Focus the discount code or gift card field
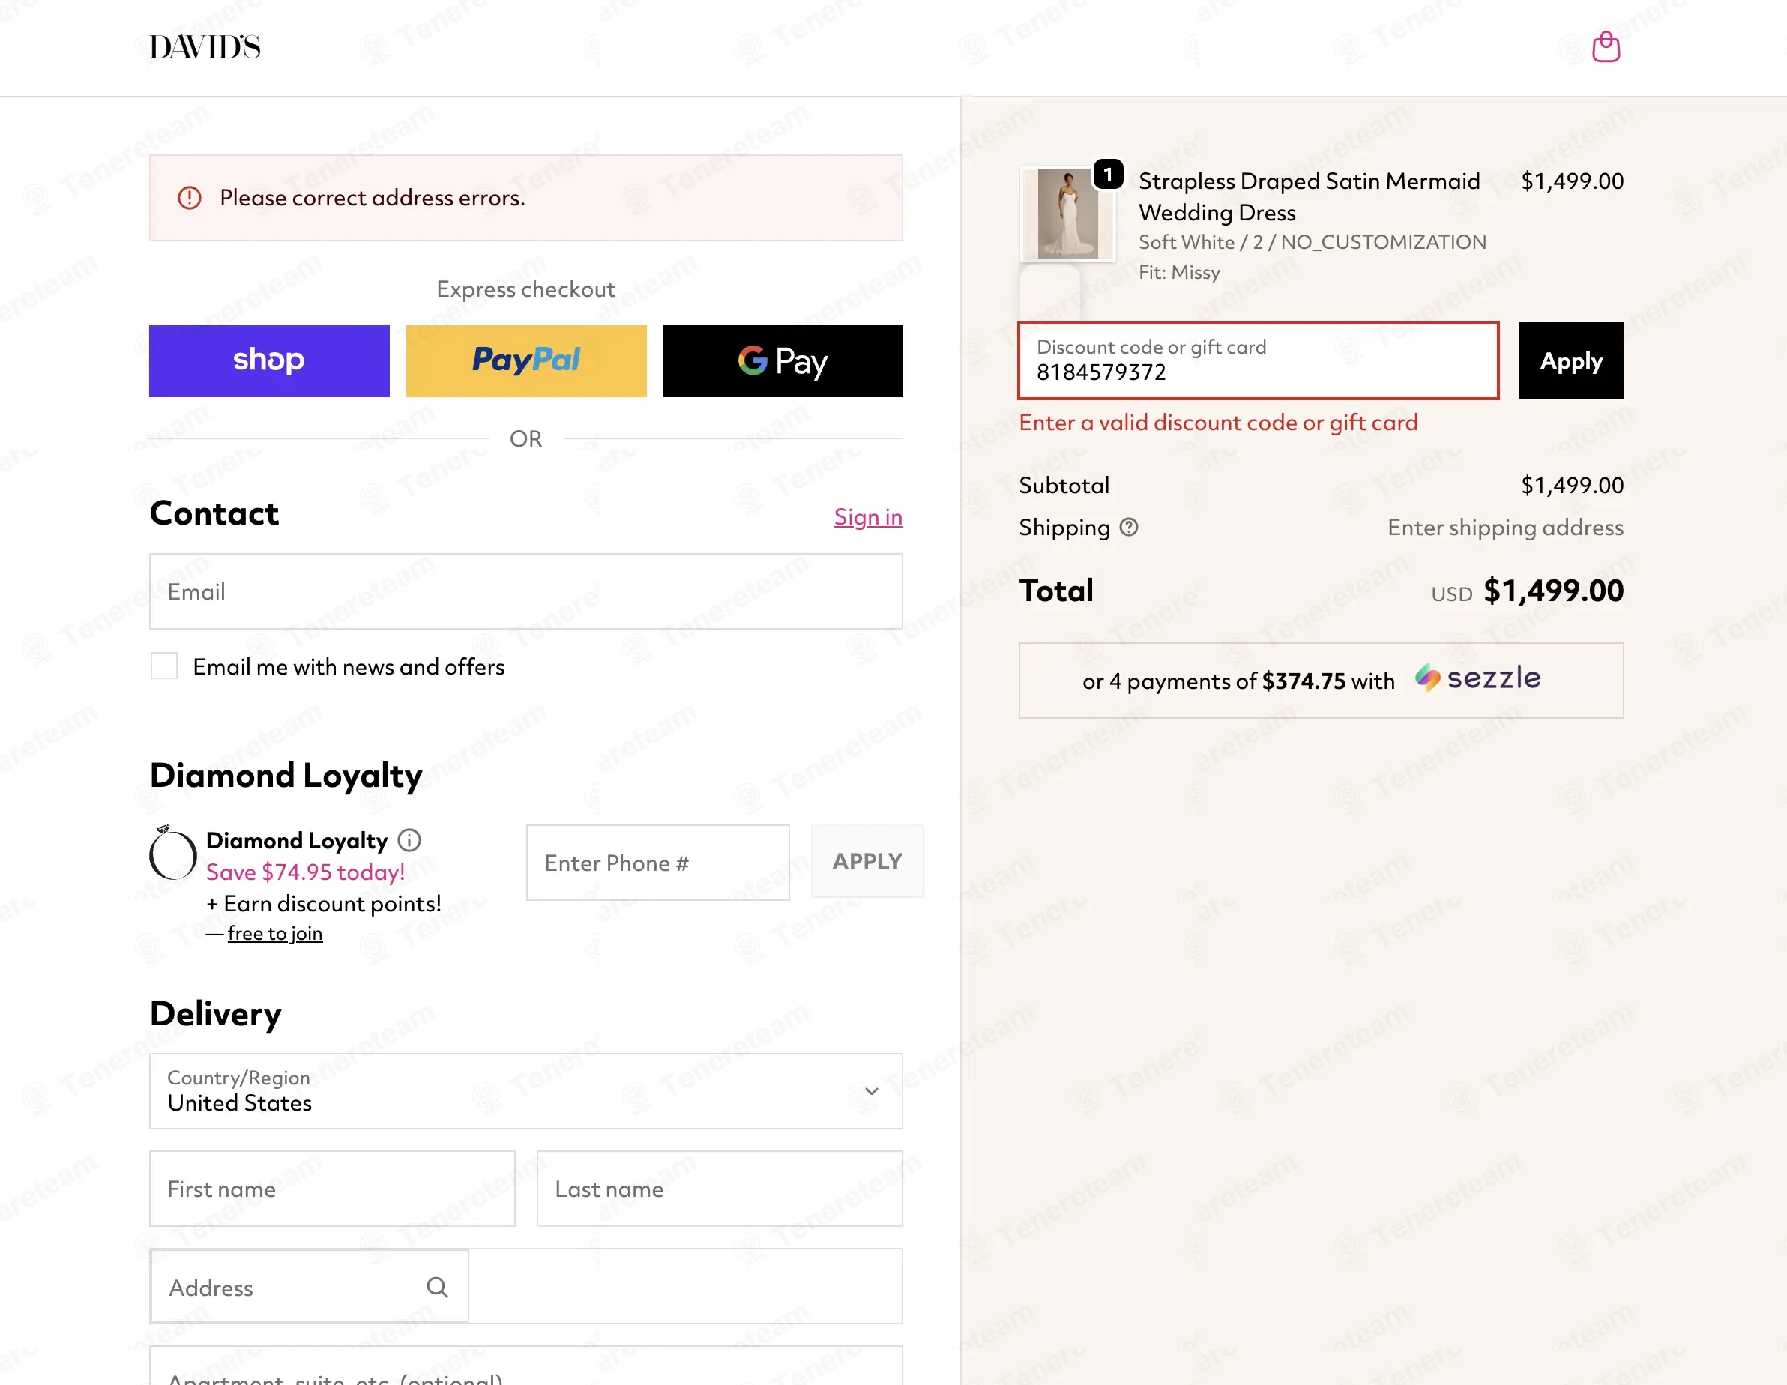The height and width of the screenshot is (1385, 1787). click(1259, 360)
